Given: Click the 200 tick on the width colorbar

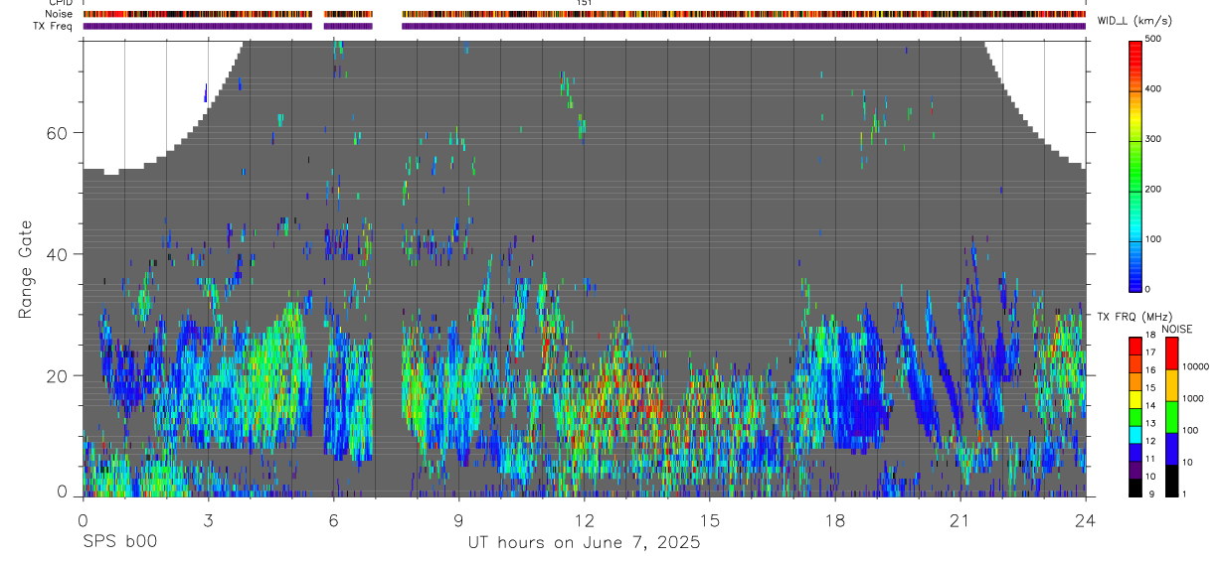Looking at the screenshot, I should (1152, 189).
